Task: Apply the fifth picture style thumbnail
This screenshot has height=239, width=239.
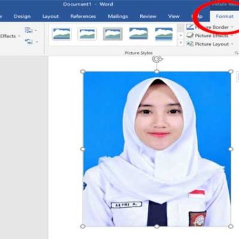Action: (164, 34)
